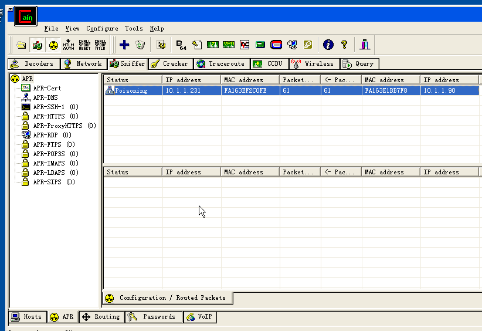Open the Remote Desktop password decoder icon
482x331 pixels.
pos(292,45)
